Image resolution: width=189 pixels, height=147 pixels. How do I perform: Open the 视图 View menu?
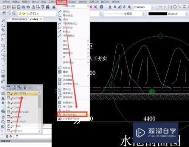click(x=26, y=2)
